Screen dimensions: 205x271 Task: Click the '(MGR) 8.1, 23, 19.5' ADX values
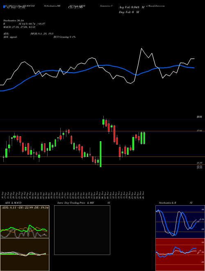(x=41, y=34)
